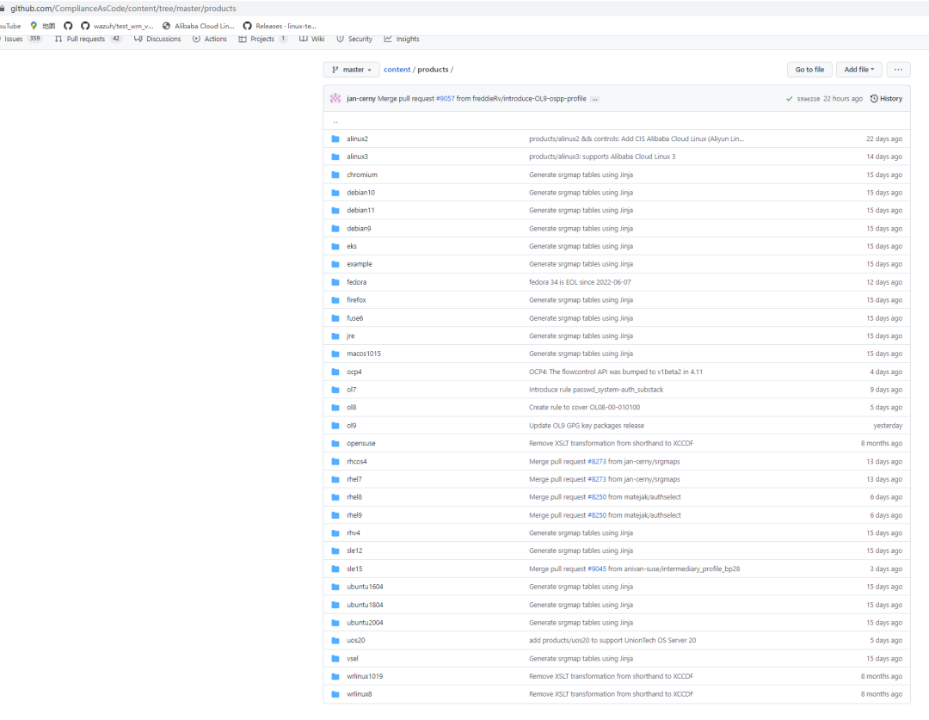Click jan-cerny avatar image
929x720 pixels.
pyautogui.click(x=335, y=98)
